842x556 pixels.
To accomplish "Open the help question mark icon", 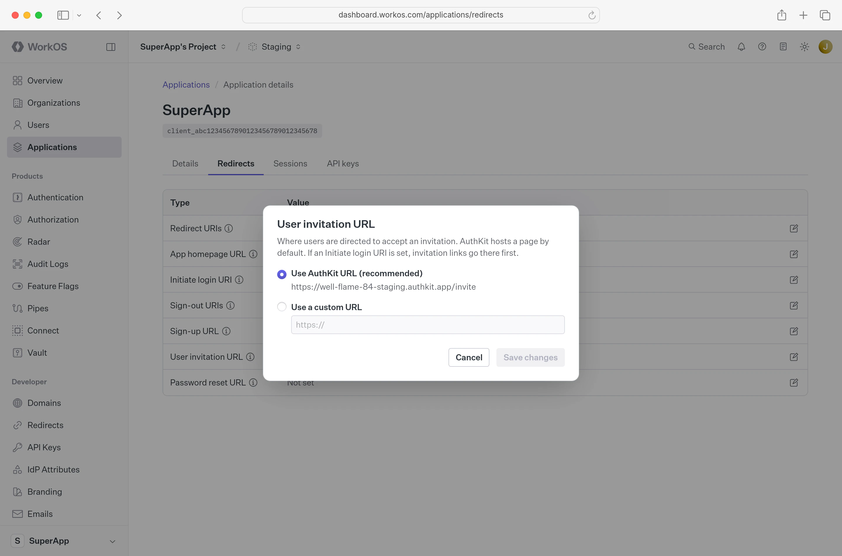I will (762, 47).
